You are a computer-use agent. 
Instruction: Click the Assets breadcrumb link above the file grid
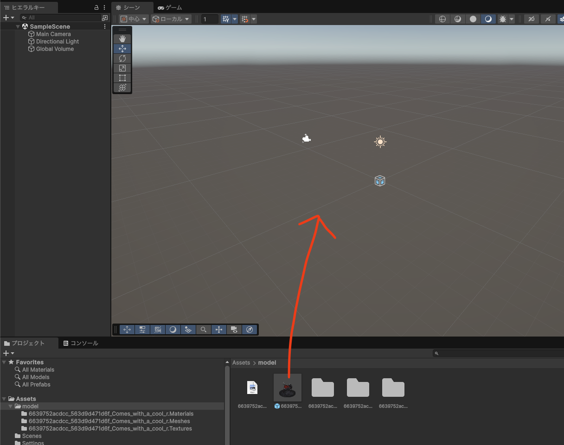[x=241, y=362]
